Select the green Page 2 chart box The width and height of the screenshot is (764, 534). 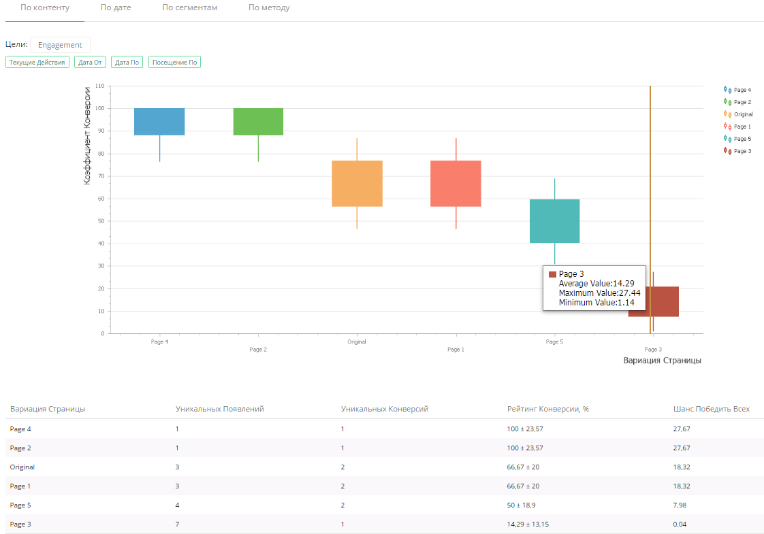[x=258, y=122]
